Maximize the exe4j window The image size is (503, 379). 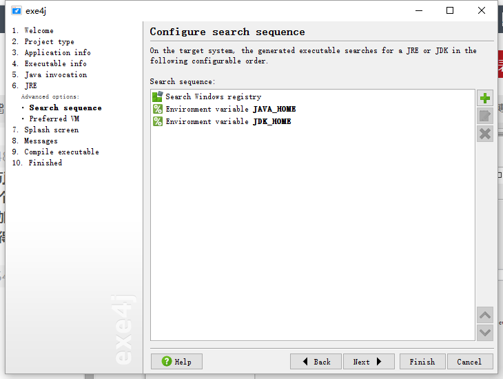450,10
